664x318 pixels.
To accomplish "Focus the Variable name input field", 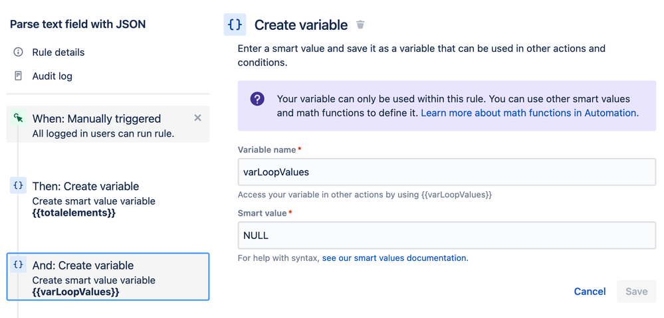I will (447, 172).
